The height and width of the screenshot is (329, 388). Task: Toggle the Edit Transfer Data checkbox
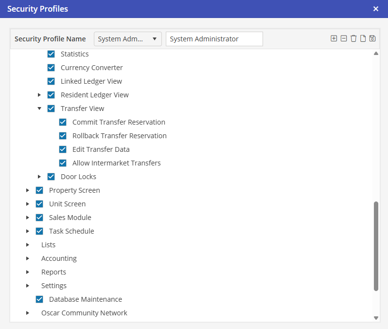63,149
